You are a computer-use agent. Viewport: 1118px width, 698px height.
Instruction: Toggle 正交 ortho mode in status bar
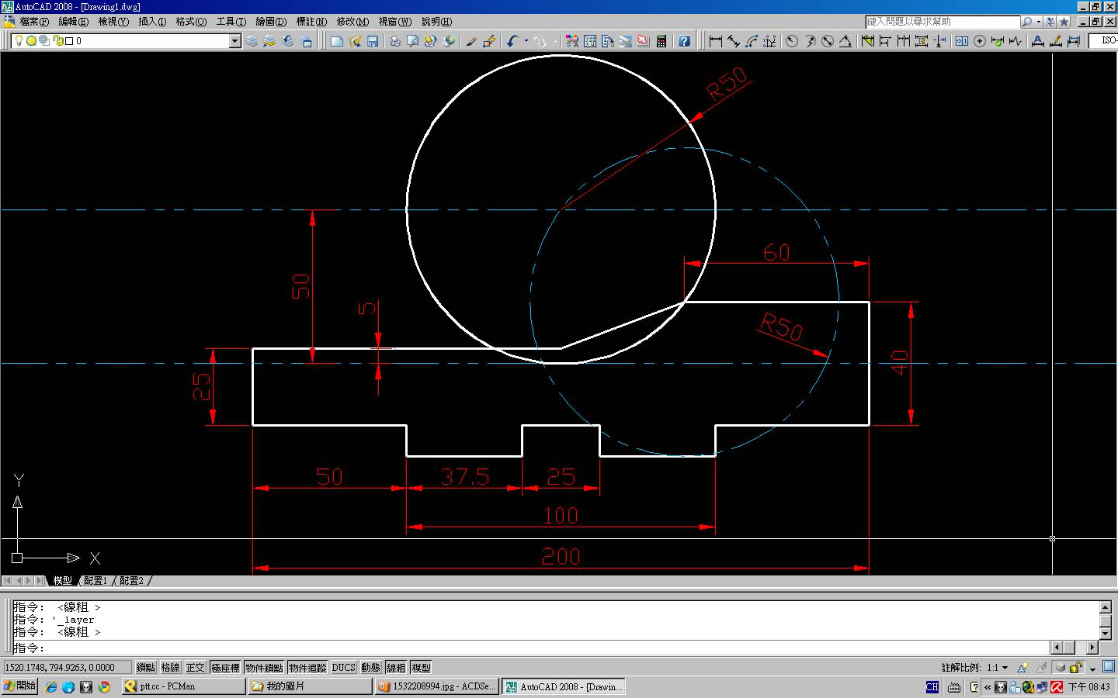pos(195,668)
